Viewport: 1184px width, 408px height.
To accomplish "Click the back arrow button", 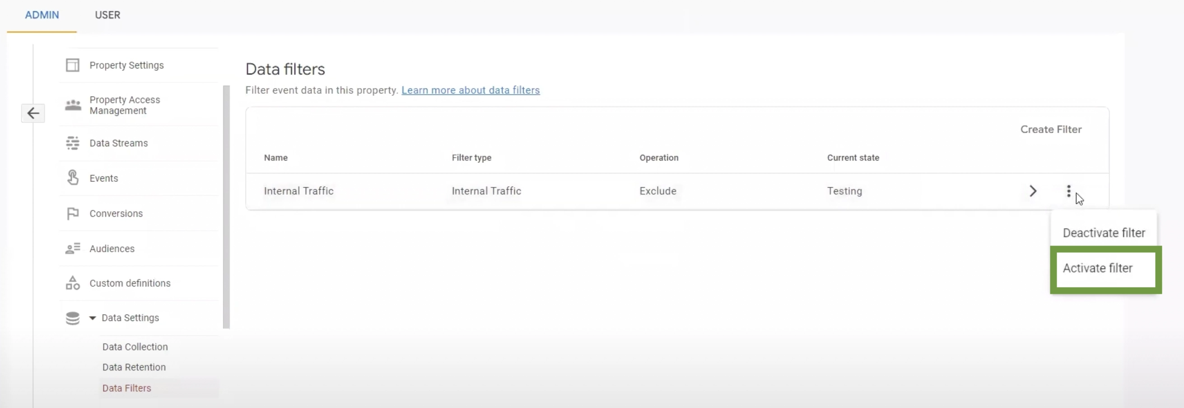I will point(33,113).
